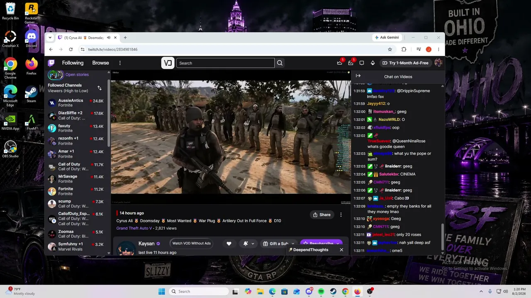Mute the tab using the speaker icon
This screenshot has width=531, height=298.
point(109,38)
